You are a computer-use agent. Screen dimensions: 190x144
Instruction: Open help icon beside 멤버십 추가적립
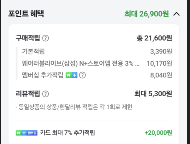82,75
